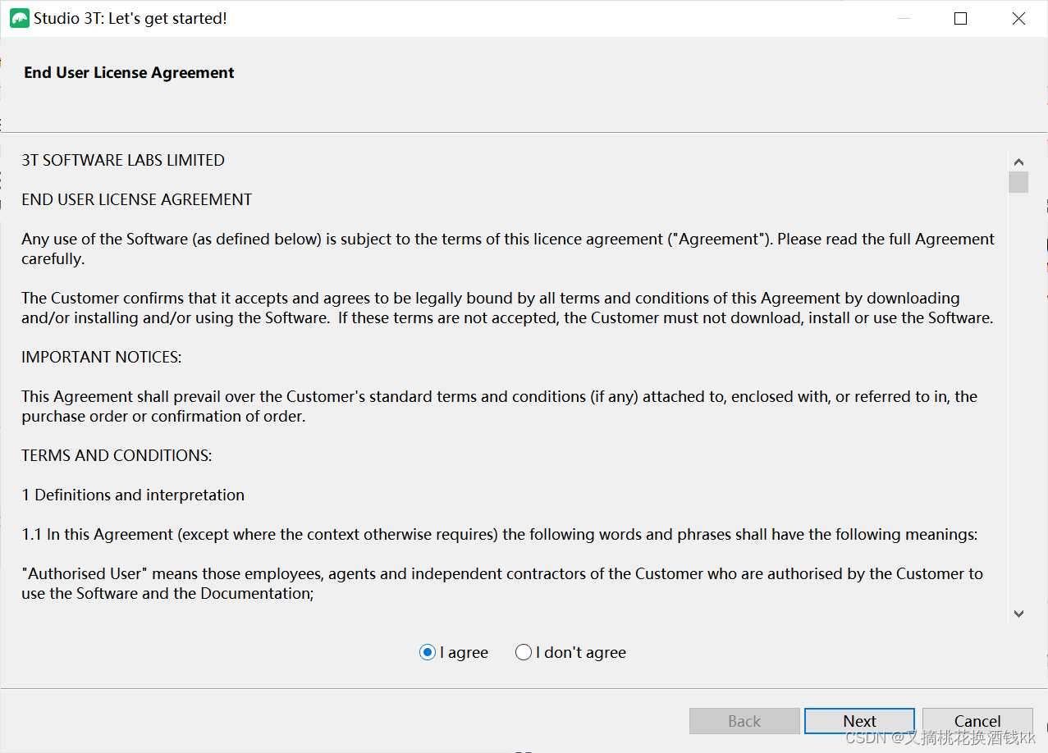Click the "IMPORTANT NOTICES:" line in the license
Screen dimensions: 1048x753
(x=102, y=357)
